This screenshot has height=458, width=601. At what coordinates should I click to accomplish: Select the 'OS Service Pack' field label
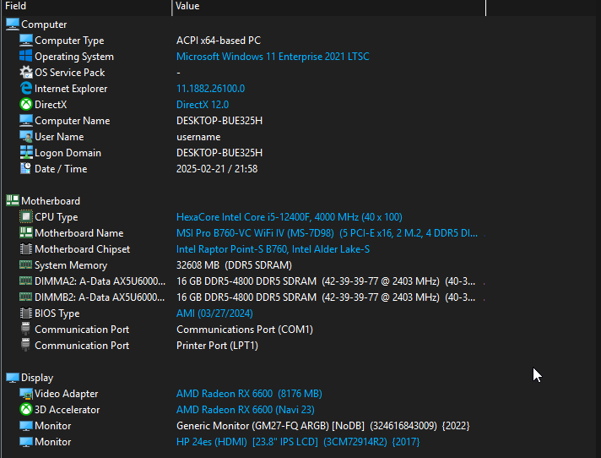click(x=70, y=73)
